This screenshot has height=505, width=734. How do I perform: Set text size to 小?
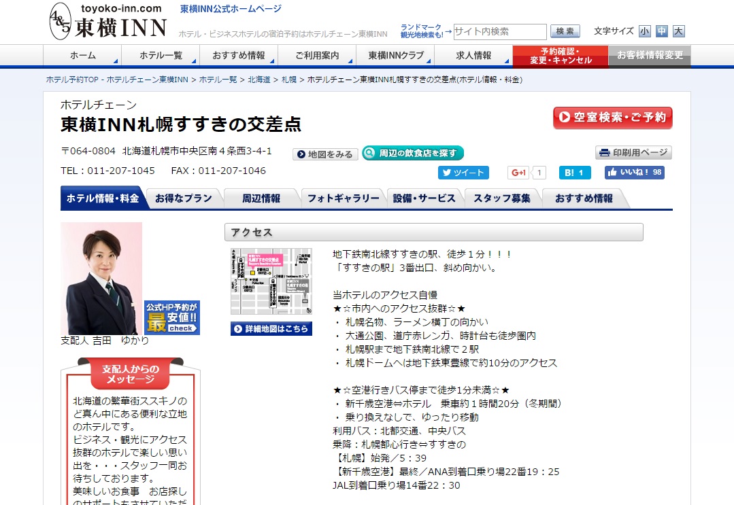pyautogui.click(x=645, y=31)
